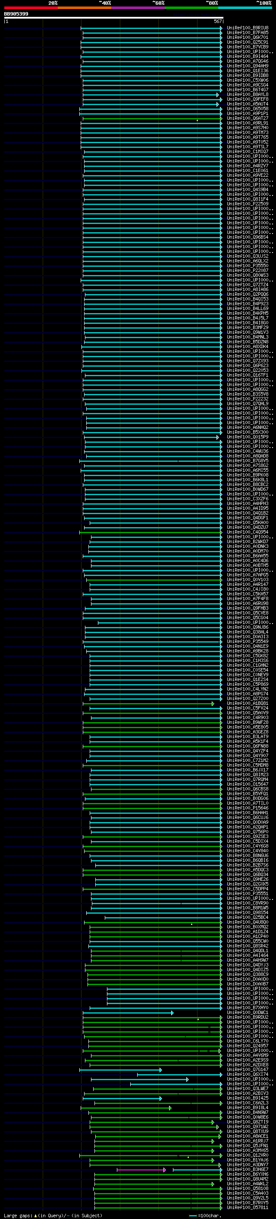The height and width of the screenshot is (1219, 276).
Task: Select hit UniRef100_A9VE22
Action: point(247,175)
